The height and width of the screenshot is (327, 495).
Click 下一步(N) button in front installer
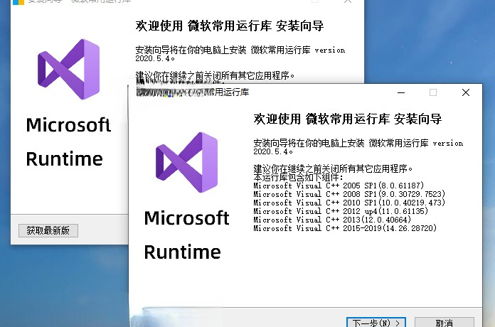376,322
